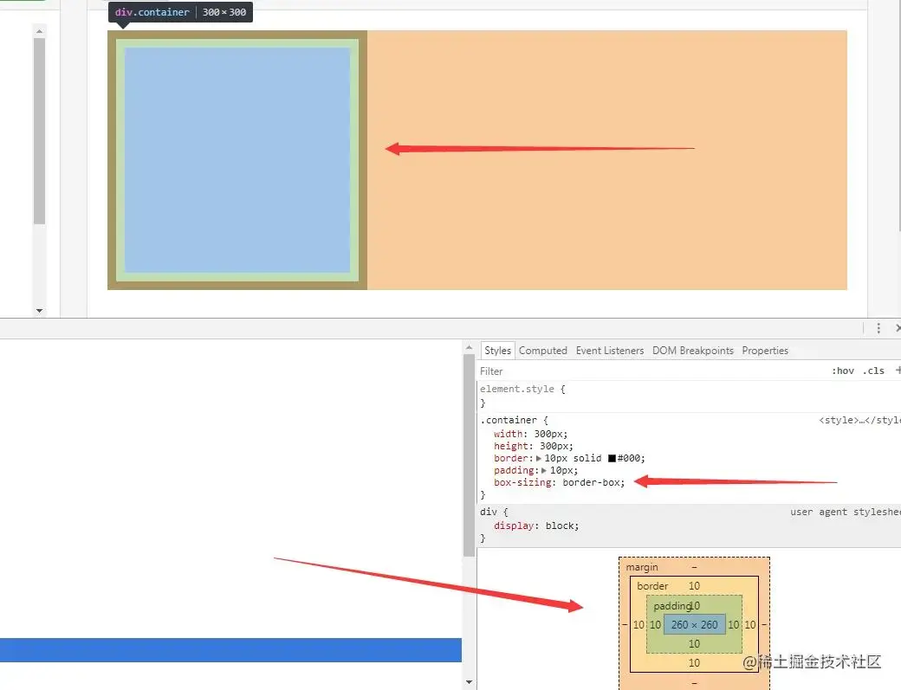Click the .container selector text
Screen dimensions: 901x690
tap(509, 420)
